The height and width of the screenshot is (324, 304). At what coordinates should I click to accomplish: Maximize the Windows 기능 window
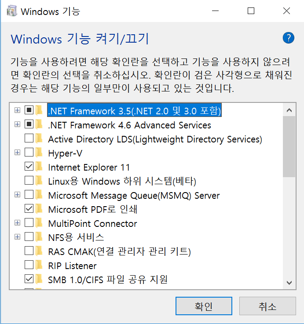coord(251,11)
